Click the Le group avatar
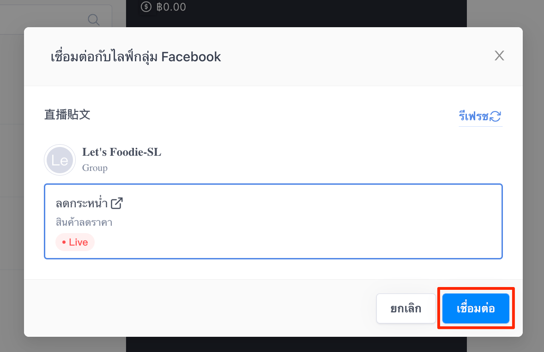The height and width of the screenshot is (352, 544). point(60,160)
